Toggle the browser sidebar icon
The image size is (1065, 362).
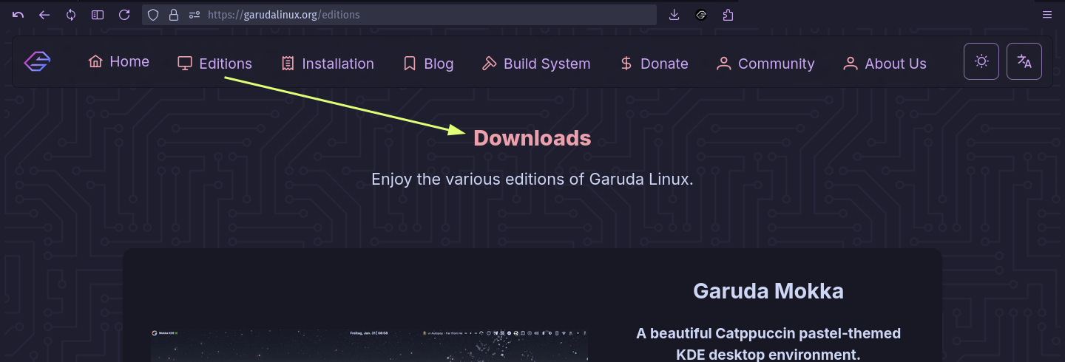coord(98,15)
